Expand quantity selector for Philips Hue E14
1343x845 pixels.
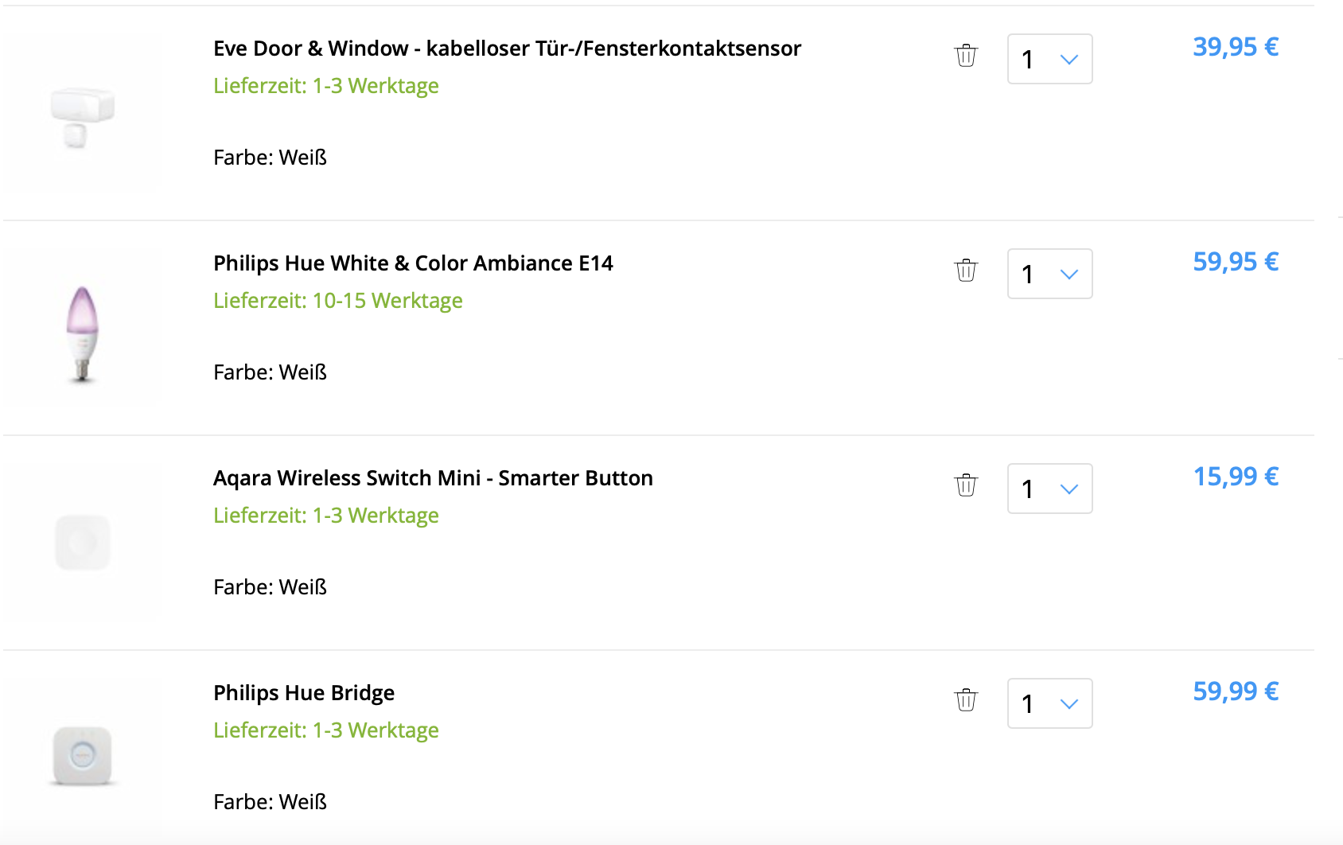tap(1049, 274)
